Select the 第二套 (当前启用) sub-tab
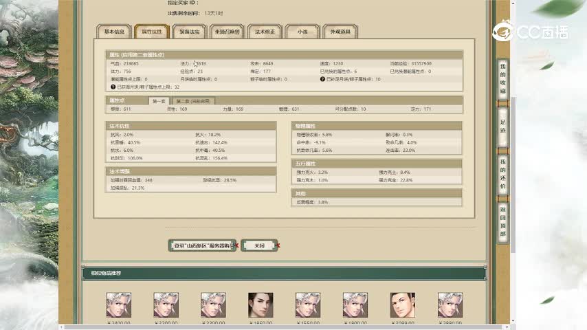This screenshot has height=330, width=587. 194,101
